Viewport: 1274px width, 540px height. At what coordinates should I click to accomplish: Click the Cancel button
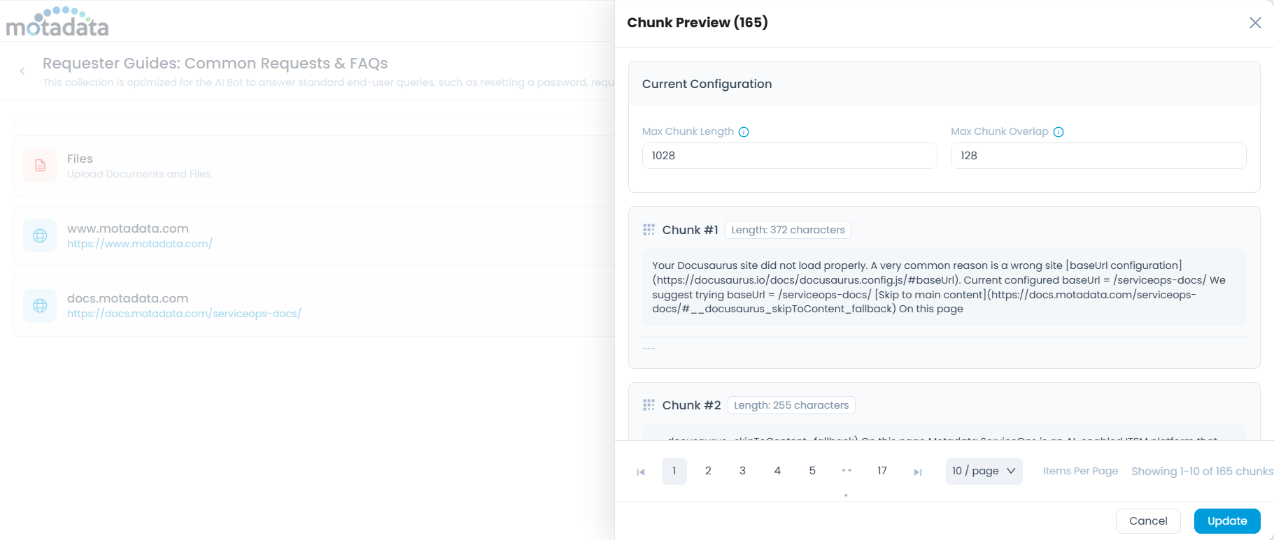pos(1148,521)
